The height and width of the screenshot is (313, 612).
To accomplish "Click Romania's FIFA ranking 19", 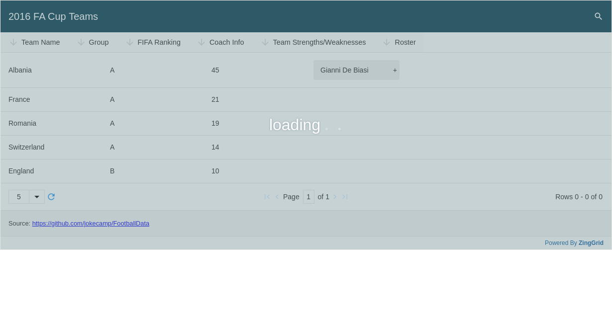I will (215, 123).
